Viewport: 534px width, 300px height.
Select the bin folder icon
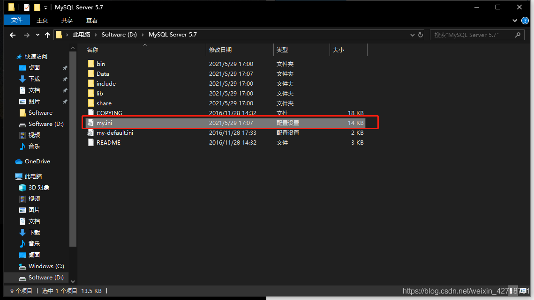tap(91, 64)
